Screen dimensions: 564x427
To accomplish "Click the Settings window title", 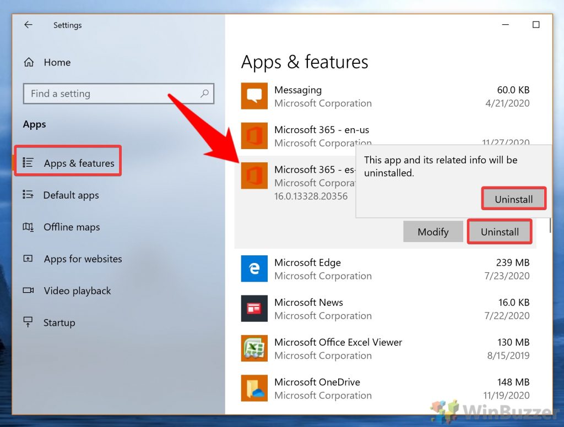I will click(68, 25).
